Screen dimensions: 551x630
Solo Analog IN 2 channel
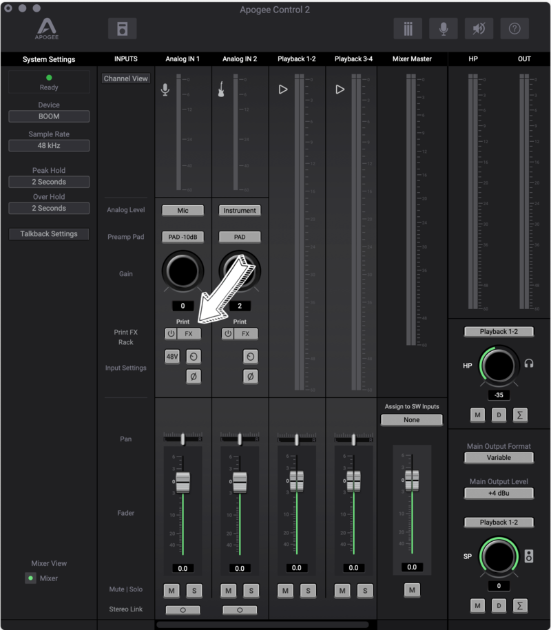point(251,591)
